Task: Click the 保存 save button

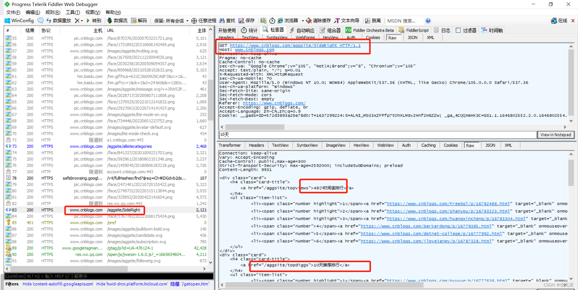Action: pos(247,21)
